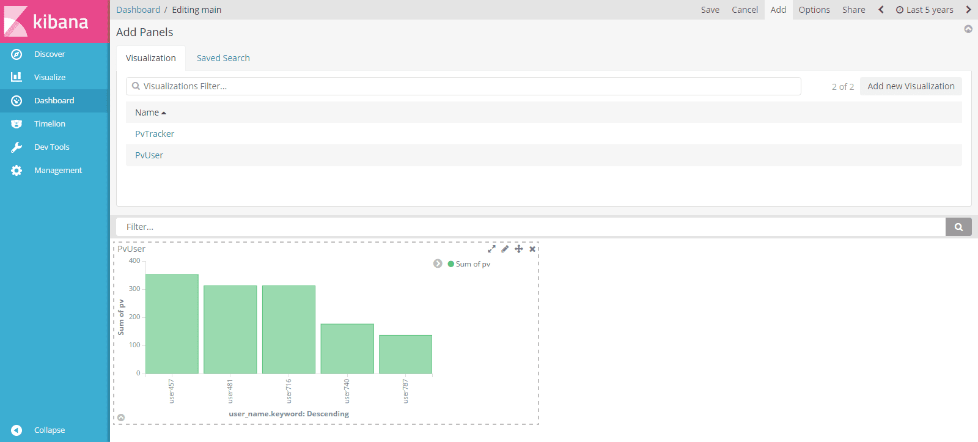Click the user481 bar in chart
Image resolution: width=978 pixels, height=442 pixels.
click(230, 330)
